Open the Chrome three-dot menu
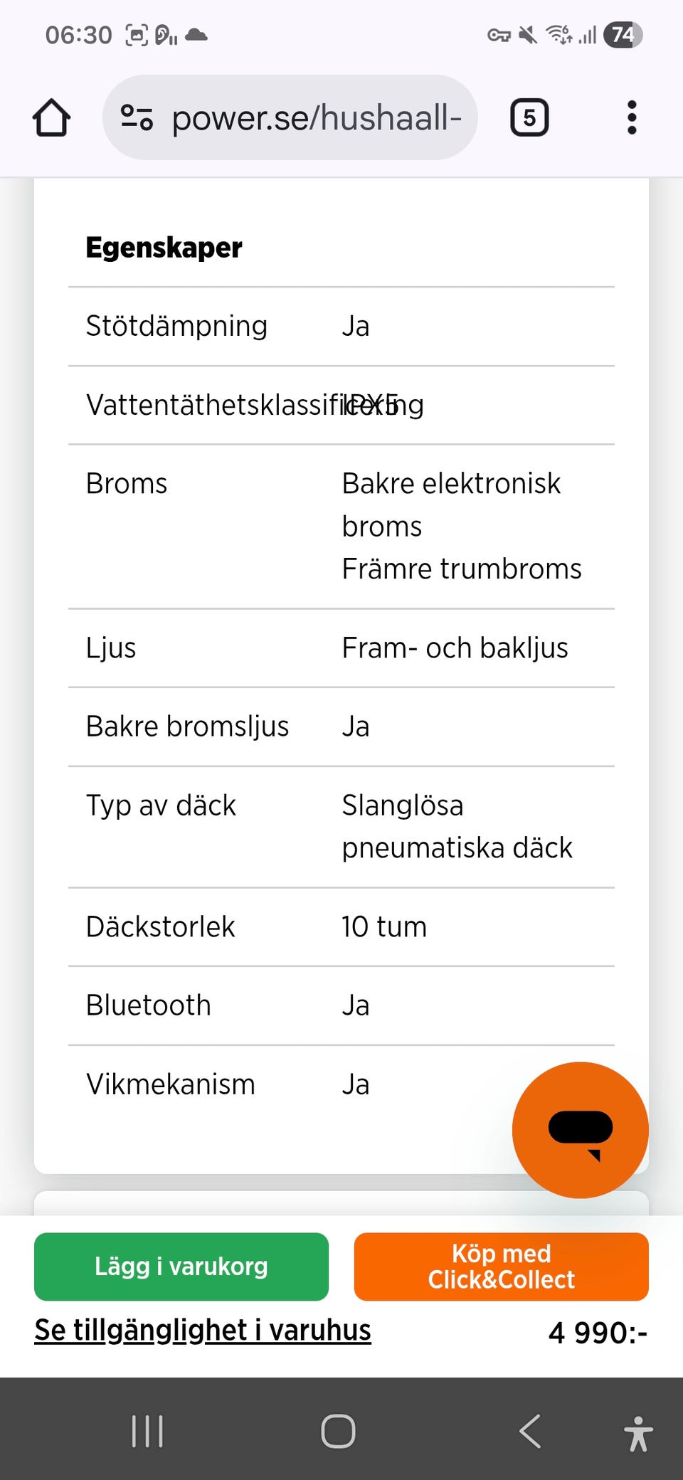Viewport: 683px width, 1480px height. click(631, 117)
